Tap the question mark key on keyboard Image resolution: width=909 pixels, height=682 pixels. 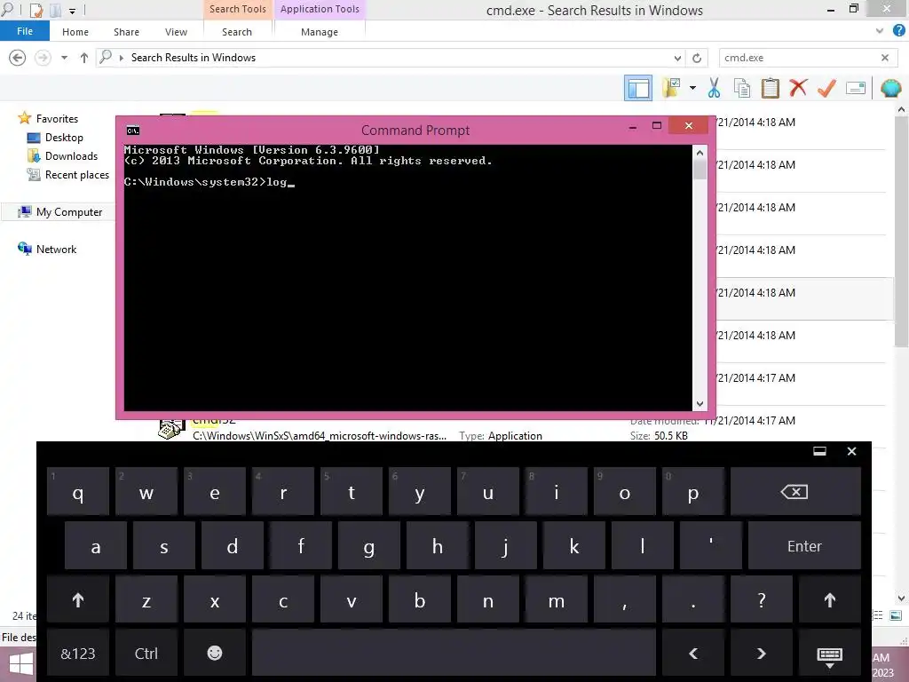761,600
